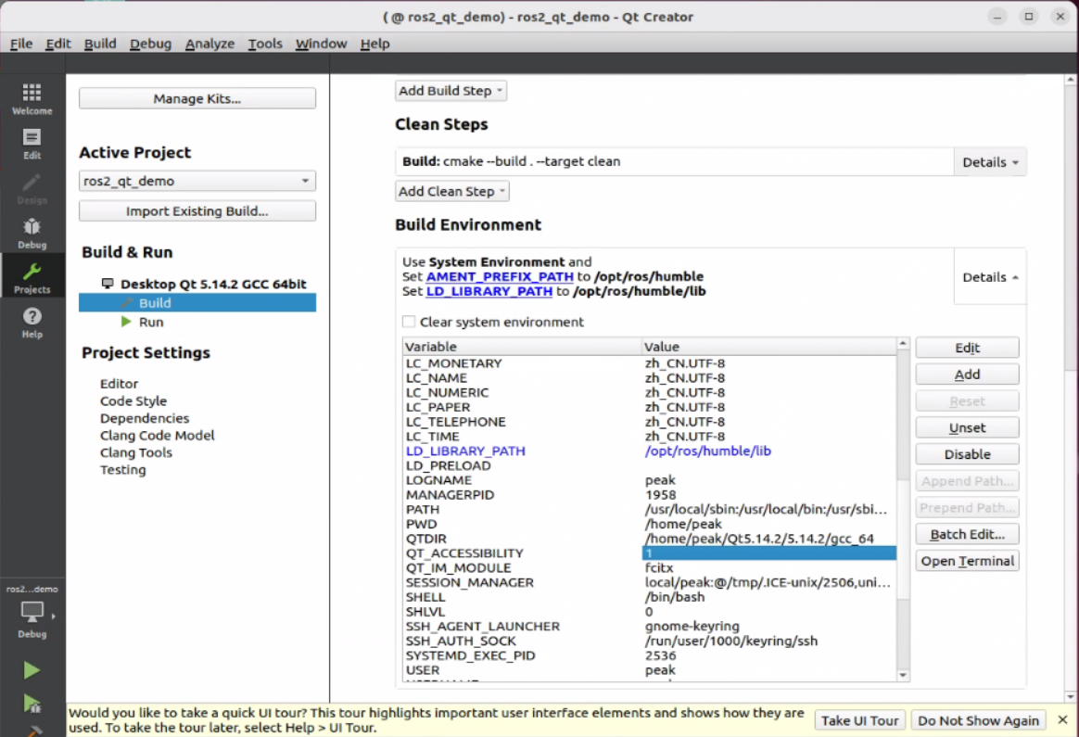
Task: Select the QTDIR variable row
Action: 650,538
